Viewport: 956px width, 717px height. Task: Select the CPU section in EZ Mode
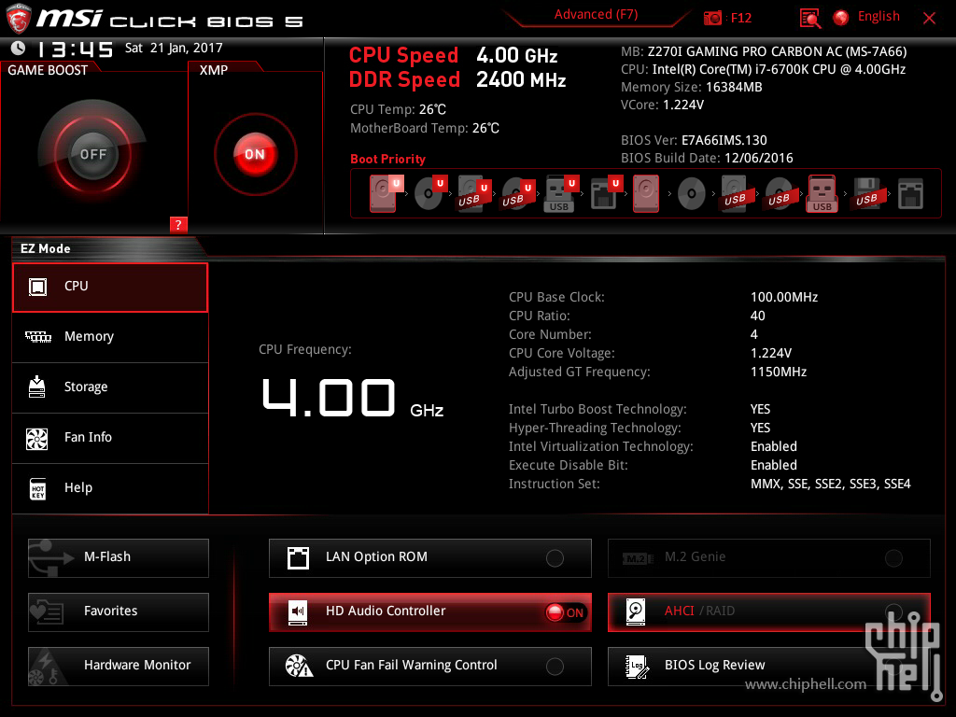click(x=110, y=288)
